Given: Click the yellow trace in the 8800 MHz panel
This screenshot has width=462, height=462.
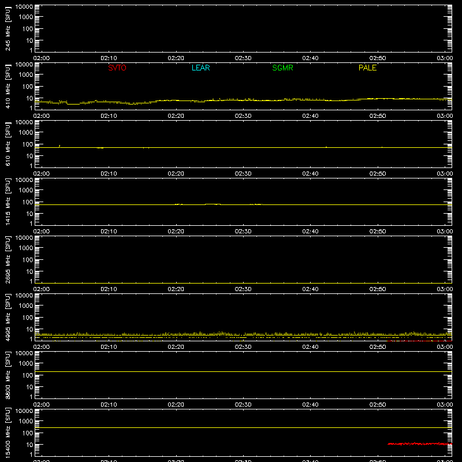Looking at the screenshot, I should [x=243, y=371].
